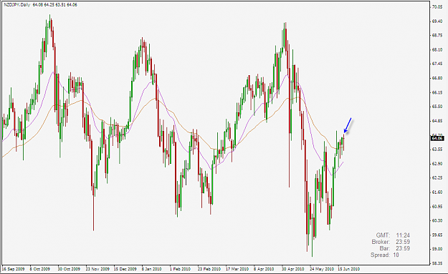448x274 pixels.
Task: Select the 24 May 2010 date label
Action: click(x=322, y=269)
